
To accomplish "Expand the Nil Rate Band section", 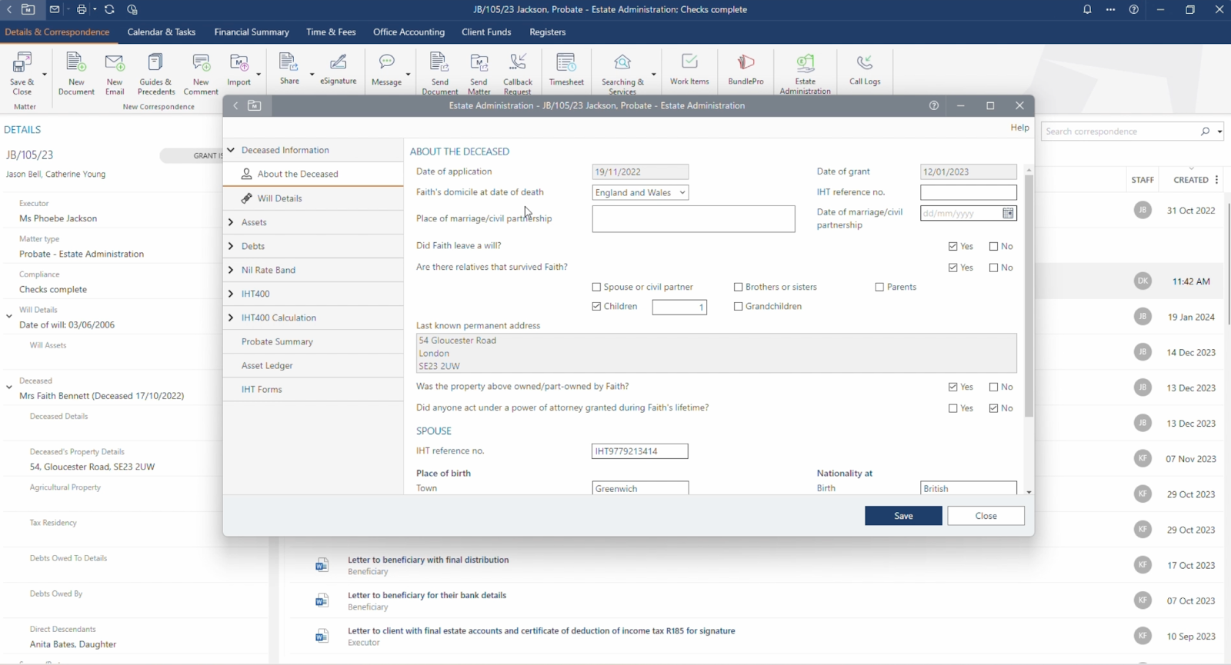I will click(231, 270).
